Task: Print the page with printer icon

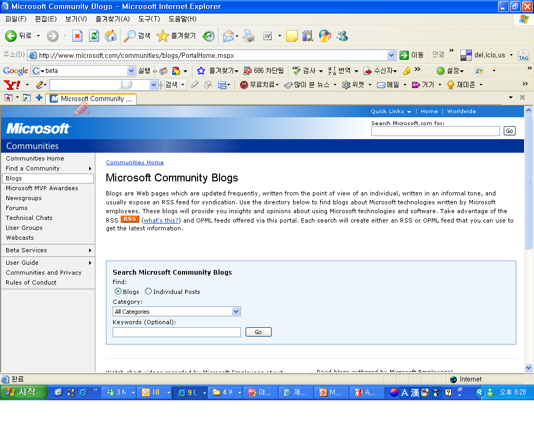Action: pyautogui.click(x=249, y=36)
